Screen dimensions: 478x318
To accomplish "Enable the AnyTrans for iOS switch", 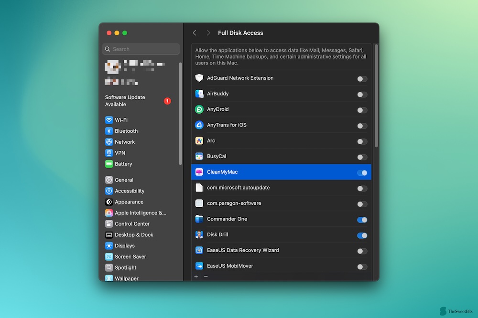I will pos(362,126).
